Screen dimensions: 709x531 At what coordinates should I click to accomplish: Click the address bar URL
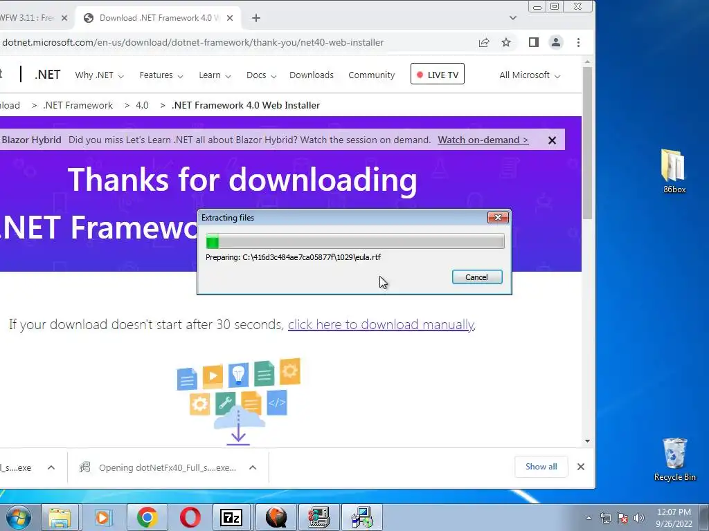193,42
